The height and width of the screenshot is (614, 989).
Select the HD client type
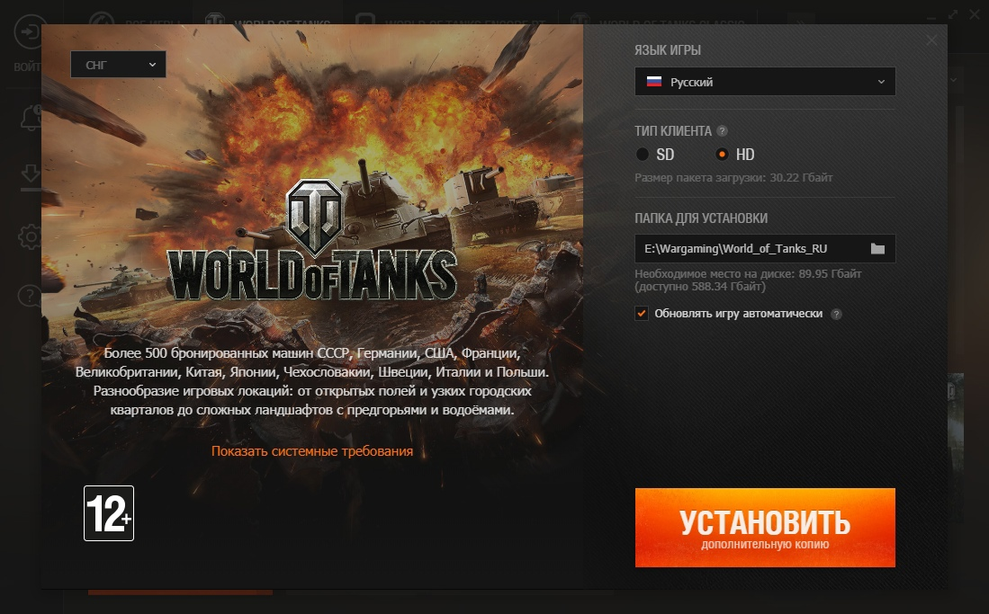(722, 155)
